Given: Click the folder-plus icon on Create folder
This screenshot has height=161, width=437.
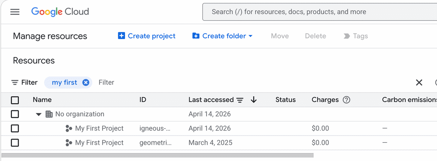Looking at the screenshot, I should (196, 36).
